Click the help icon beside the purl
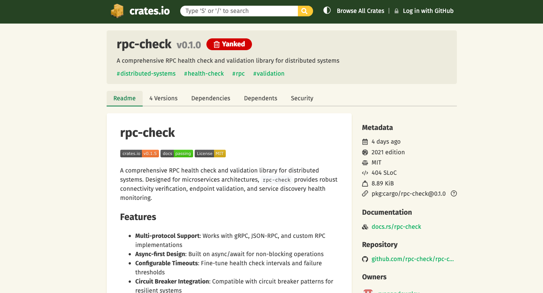The image size is (543, 293). [x=453, y=193]
